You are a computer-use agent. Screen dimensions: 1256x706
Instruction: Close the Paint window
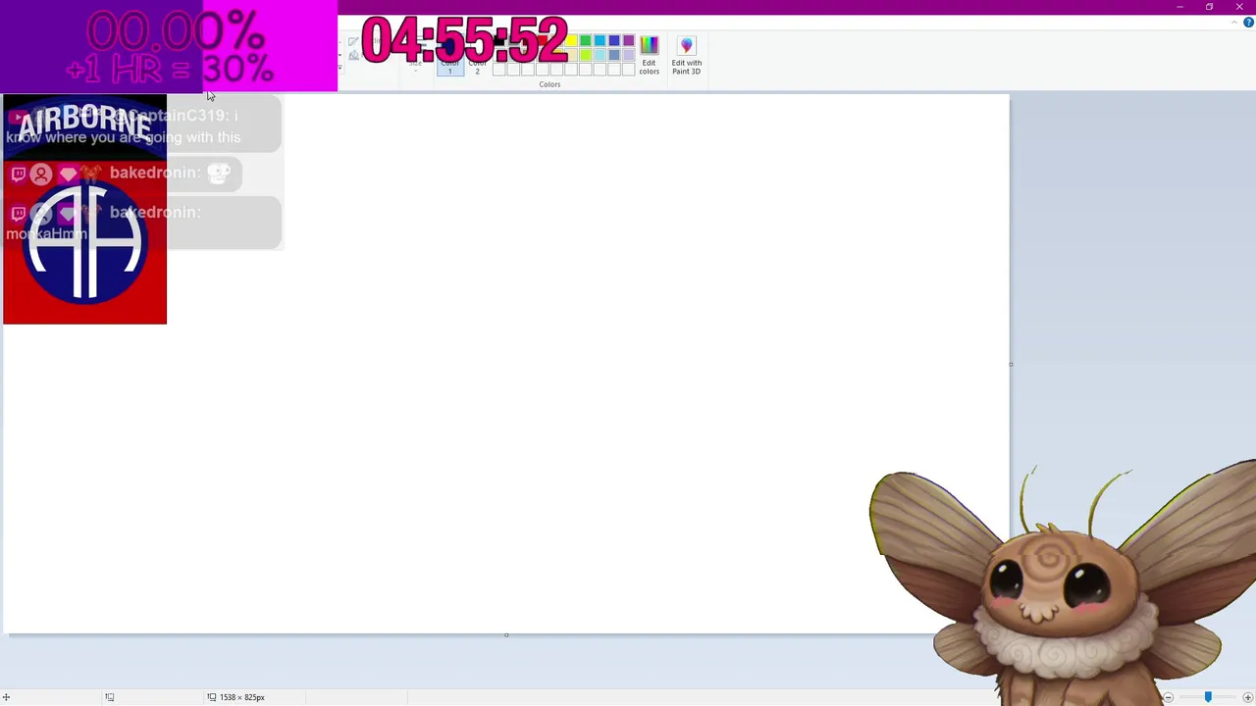(x=1239, y=7)
